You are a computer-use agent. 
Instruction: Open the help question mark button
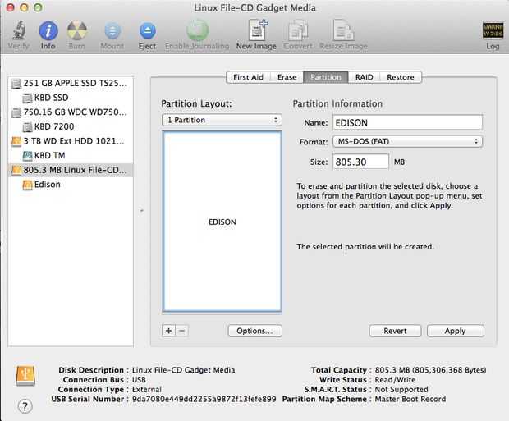click(x=25, y=406)
